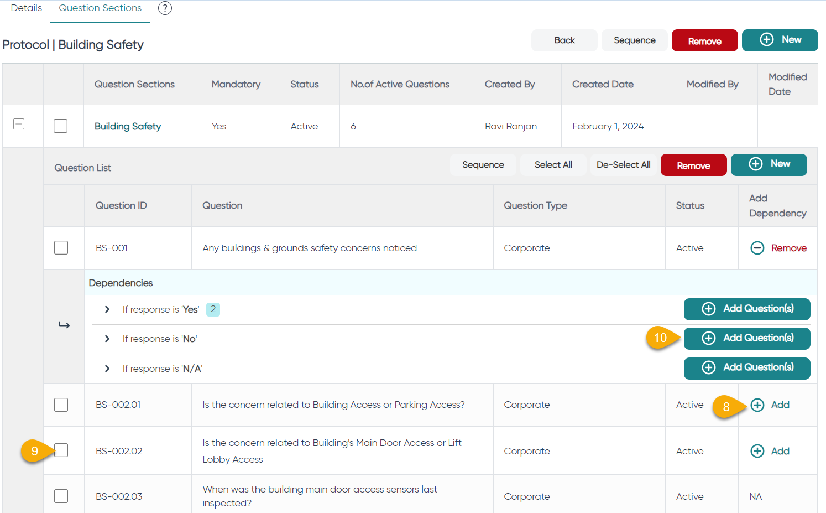Click 'Any buildings & grounds safety concerns noticed'
826x513 pixels.
click(310, 248)
